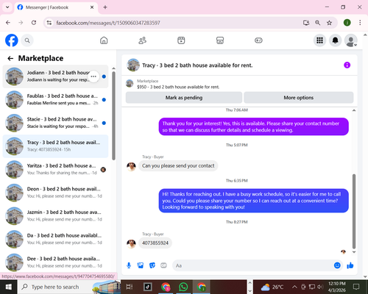368x294 pixels.
Task: Open TikTok from the taskbar
Action: coord(148,287)
